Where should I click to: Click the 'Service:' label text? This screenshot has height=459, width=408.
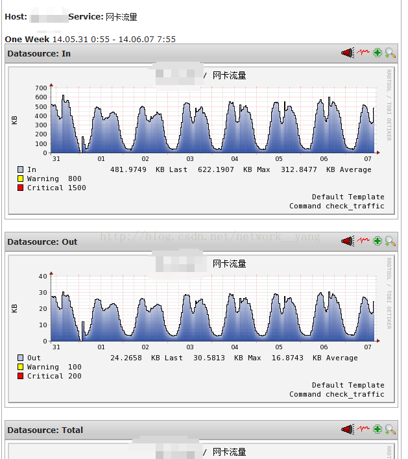tap(86, 17)
